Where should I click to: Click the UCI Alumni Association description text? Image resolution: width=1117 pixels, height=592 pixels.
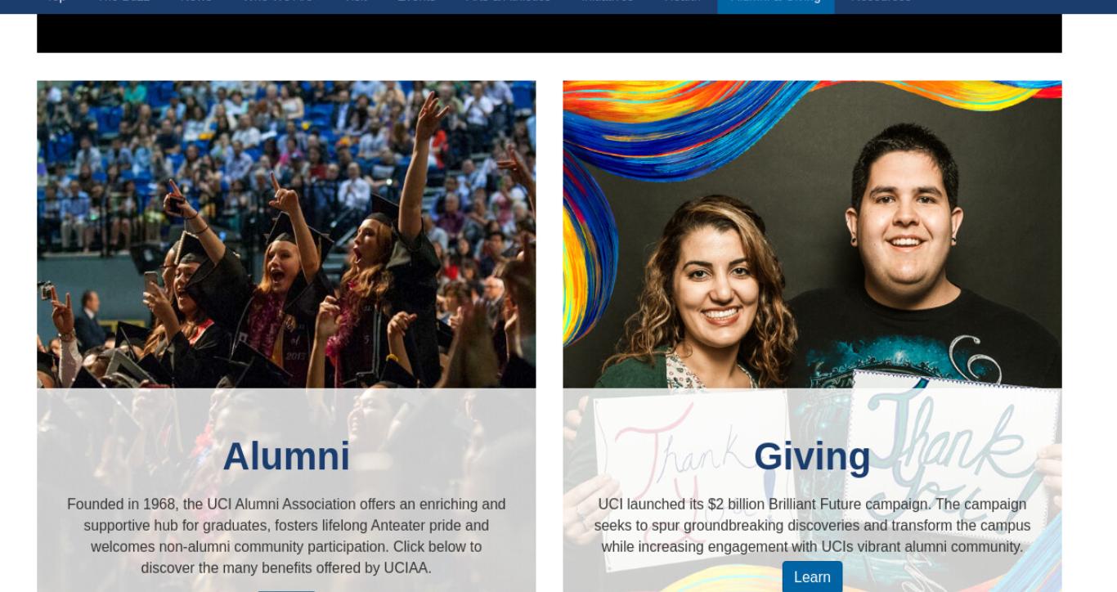(286, 536)
